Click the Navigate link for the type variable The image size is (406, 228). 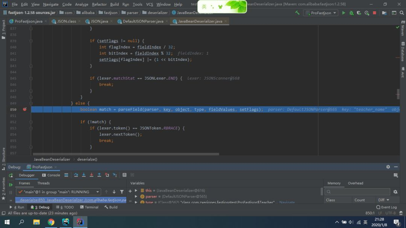click(x=287, y=202)
